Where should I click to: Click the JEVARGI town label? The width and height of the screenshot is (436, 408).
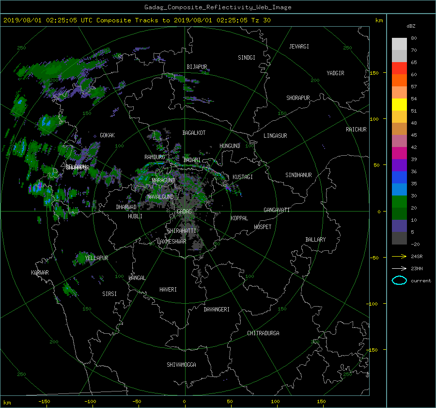pos(299,47)
